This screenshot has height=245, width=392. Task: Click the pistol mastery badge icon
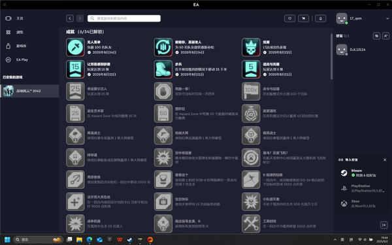coord(163,135)
